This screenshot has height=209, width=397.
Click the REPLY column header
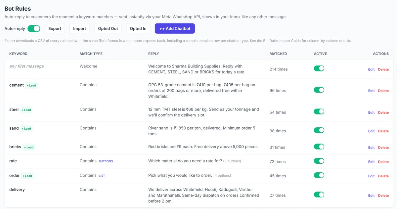(154, 54)
